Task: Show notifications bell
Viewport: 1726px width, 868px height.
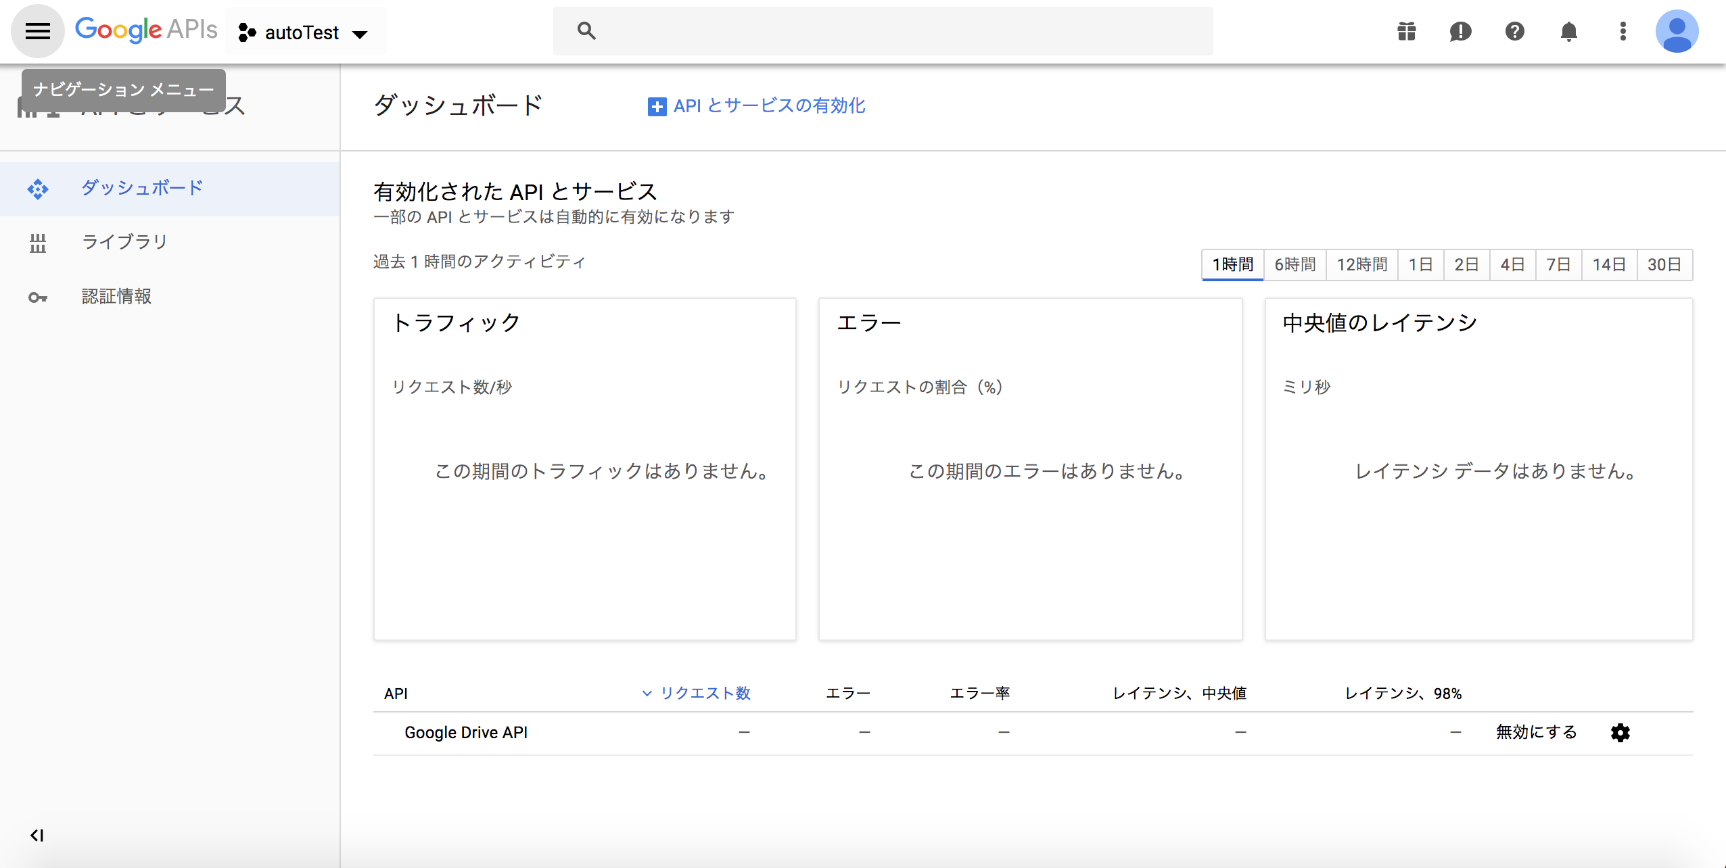Action: click(1568, 31)
